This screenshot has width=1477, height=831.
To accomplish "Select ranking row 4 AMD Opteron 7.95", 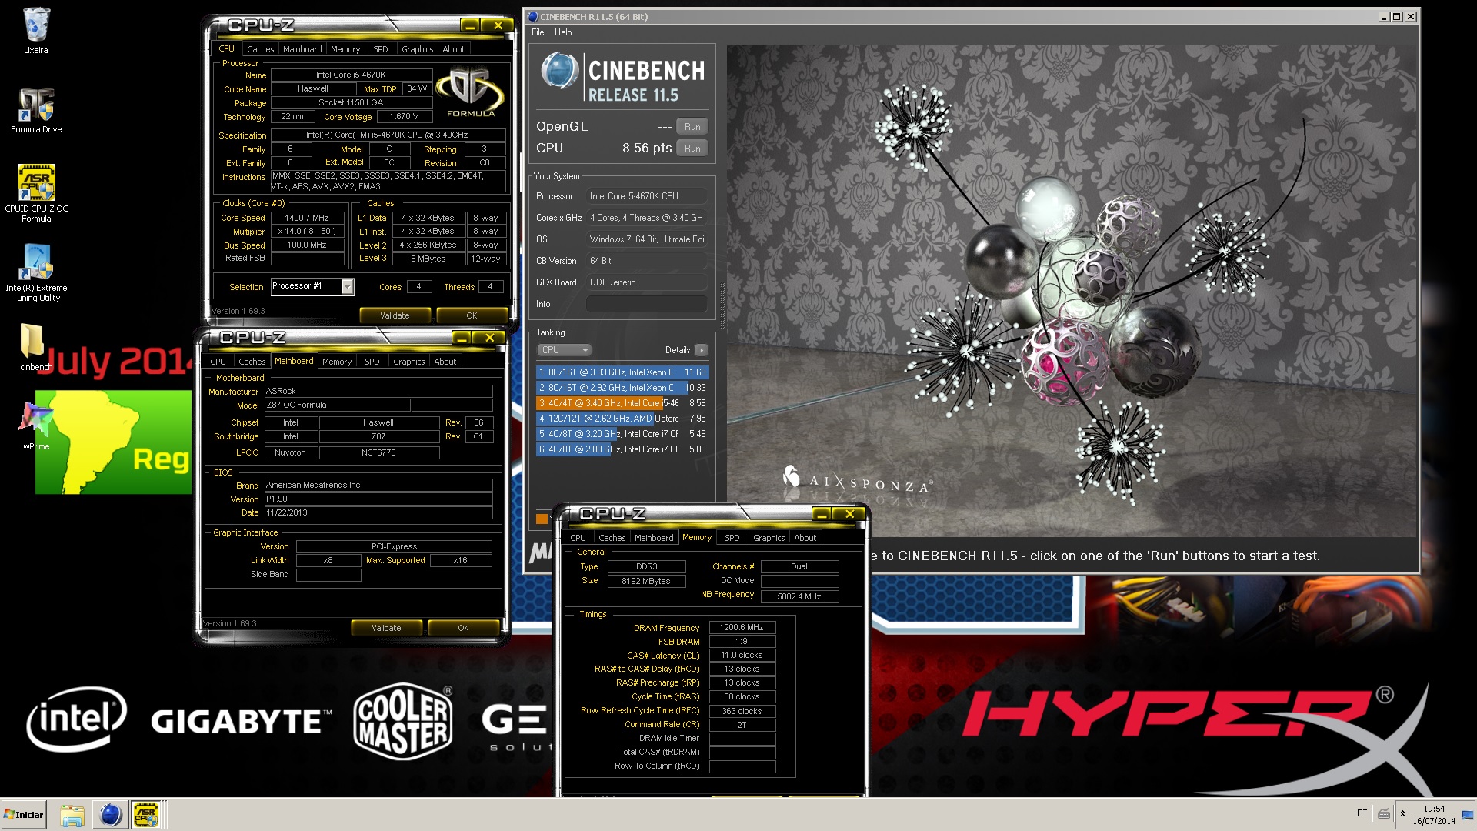I will [622, 419].
